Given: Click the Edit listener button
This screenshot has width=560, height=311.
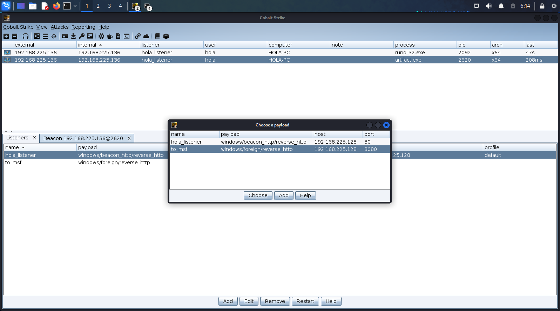Looking at the screenshot, I should 249,301.
